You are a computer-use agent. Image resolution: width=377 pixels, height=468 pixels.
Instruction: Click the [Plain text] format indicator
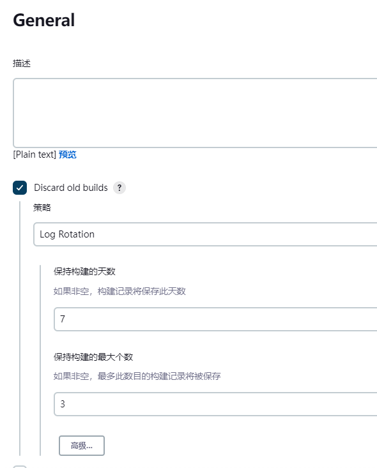tap(35, 155)
